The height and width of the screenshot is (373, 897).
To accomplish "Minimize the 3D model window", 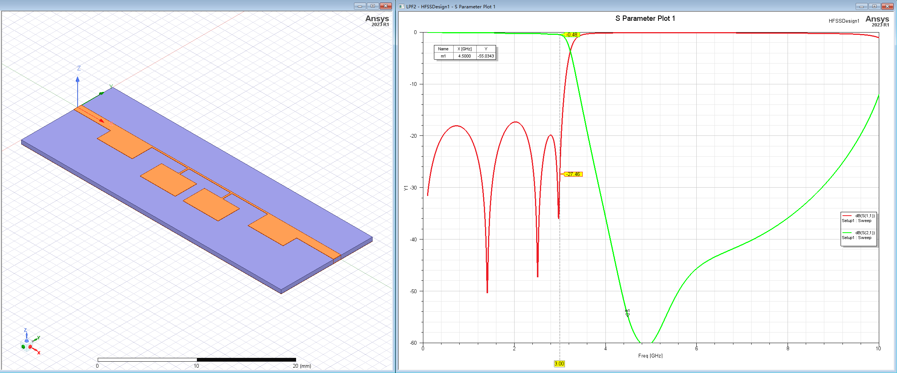I will coord(360,6).
